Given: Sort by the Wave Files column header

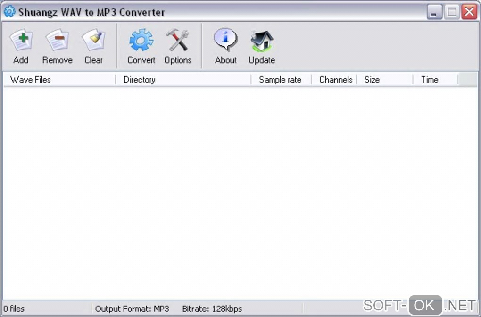Looking at the screenshot, I should pyautogui.click(x=59, y=80).
